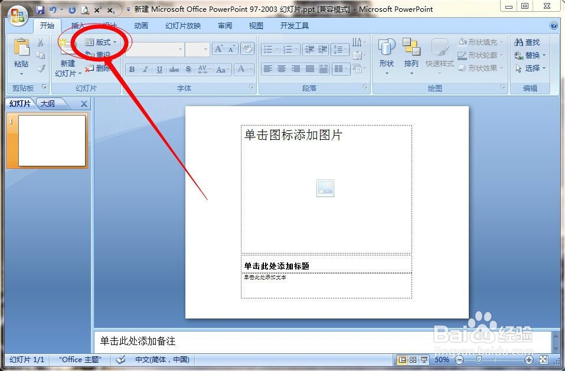Open clipboard group dialog launcher
This screenshot has width=565, height=371.
[x=44, y=87]
